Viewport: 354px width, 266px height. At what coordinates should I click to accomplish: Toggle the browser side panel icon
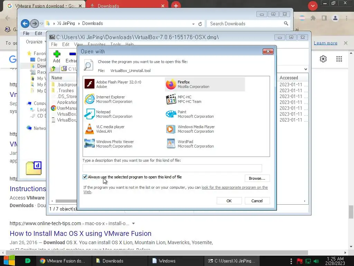[324, 18]
